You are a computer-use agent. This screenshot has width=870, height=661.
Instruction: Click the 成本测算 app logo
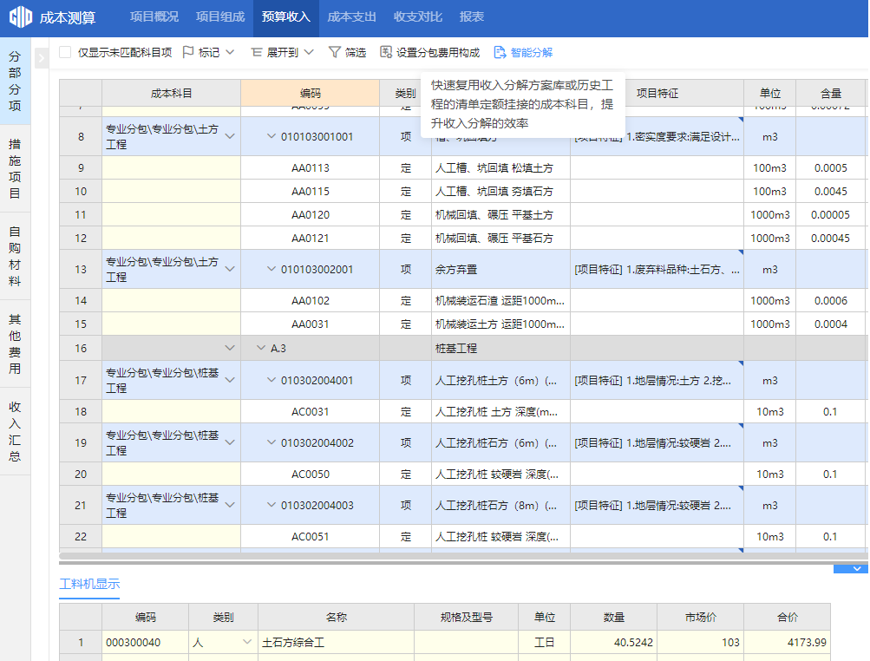click(21, 17)
